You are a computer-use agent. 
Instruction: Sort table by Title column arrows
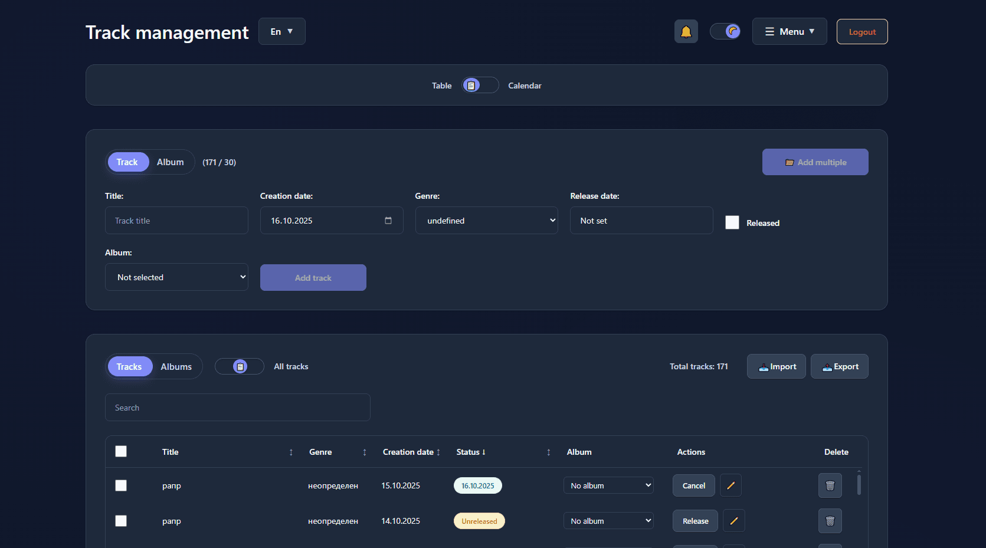tap(291, 452)
